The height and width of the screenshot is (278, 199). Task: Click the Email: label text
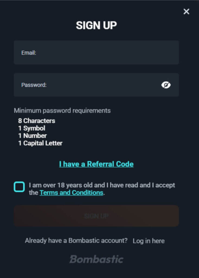coord(29,53)
